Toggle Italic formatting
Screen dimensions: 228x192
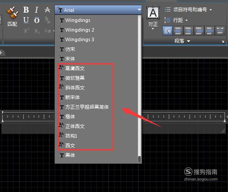pos(36,10)
